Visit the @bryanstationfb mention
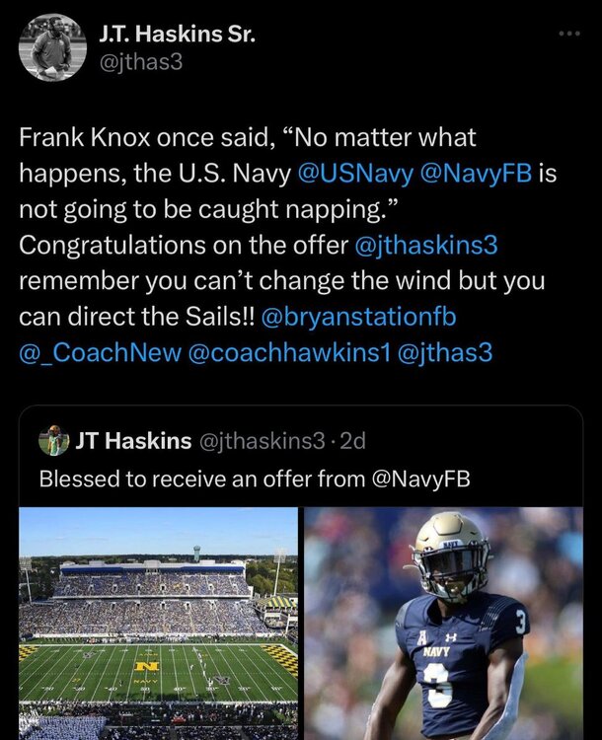 tap(358, 317)
